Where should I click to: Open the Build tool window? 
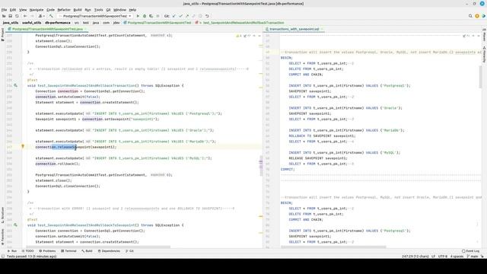coord(87,250)
